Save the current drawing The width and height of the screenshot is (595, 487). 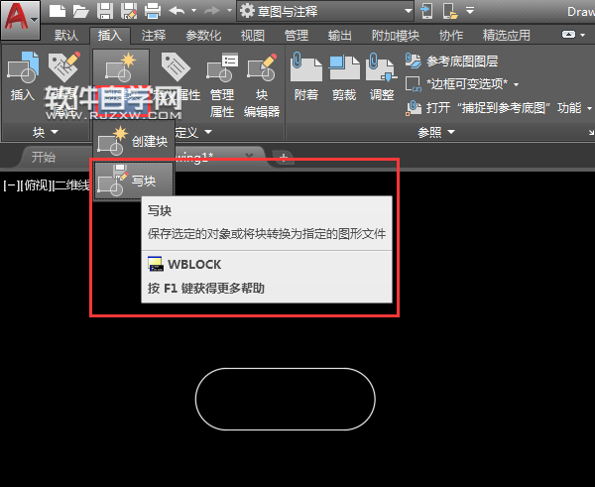click(105, 11)
